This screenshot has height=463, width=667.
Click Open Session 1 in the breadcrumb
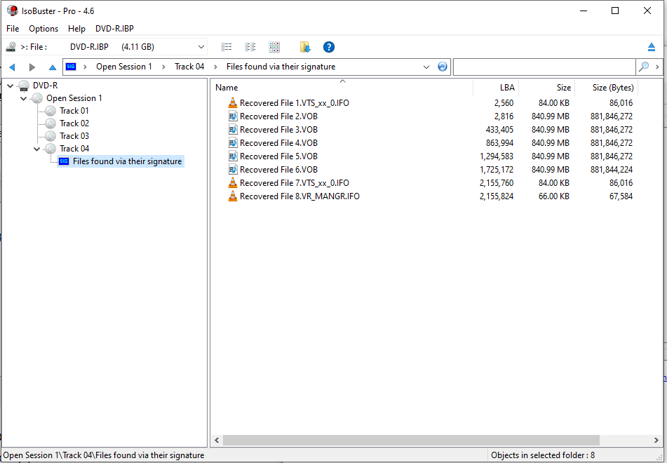coord(123,67)
